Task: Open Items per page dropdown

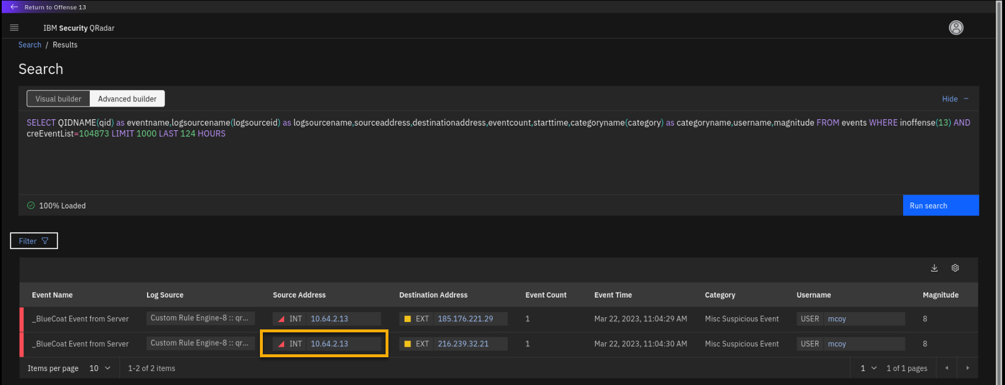Action: (100, 368)
